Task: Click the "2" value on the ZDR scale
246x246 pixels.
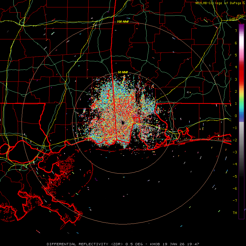Action: pyautogui.click(x=236, y=92)
